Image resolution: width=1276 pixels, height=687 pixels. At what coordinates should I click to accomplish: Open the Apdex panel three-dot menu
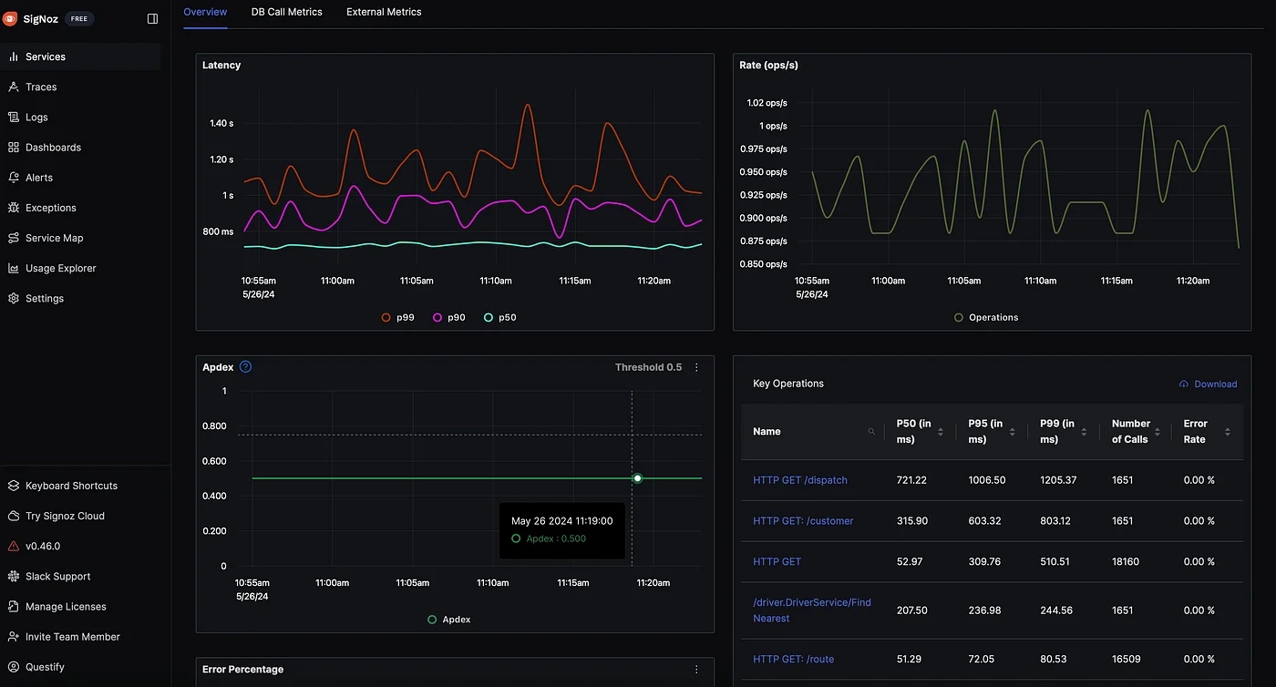pos(696,367)
